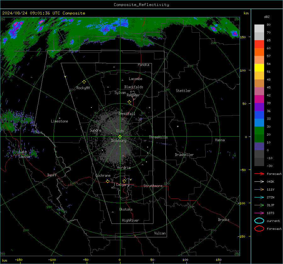Screen dimensions: 283x264
Task: Click the Lacombe city label
Action: (x=136, y=79)
